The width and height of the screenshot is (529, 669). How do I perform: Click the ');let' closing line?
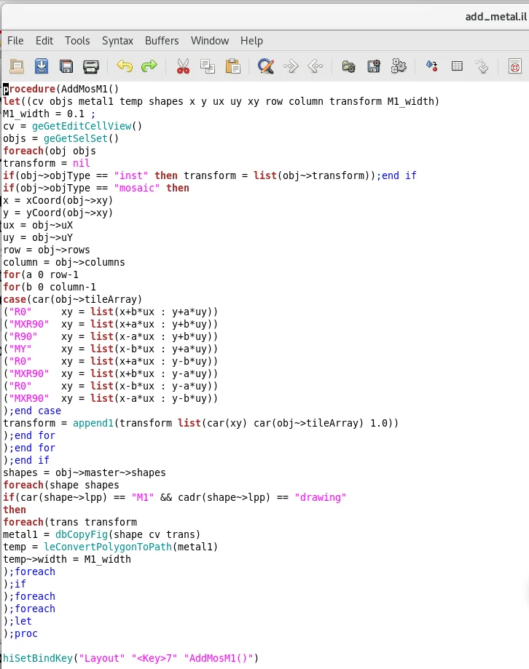[x=17, y=621]
